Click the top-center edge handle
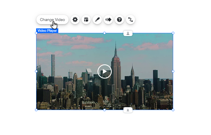Screen dimensions: 211x135 coord(104,33)
